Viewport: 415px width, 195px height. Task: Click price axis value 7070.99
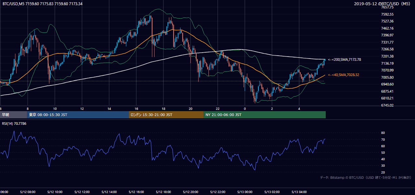[x=387, y=70]
